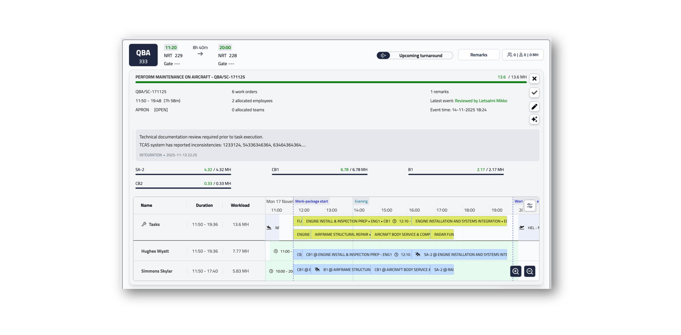This screenshot has width=681, height=335.
Task: Click the departing plane icon near HEL
Action: pyautogui.click(x=522, y=228)
